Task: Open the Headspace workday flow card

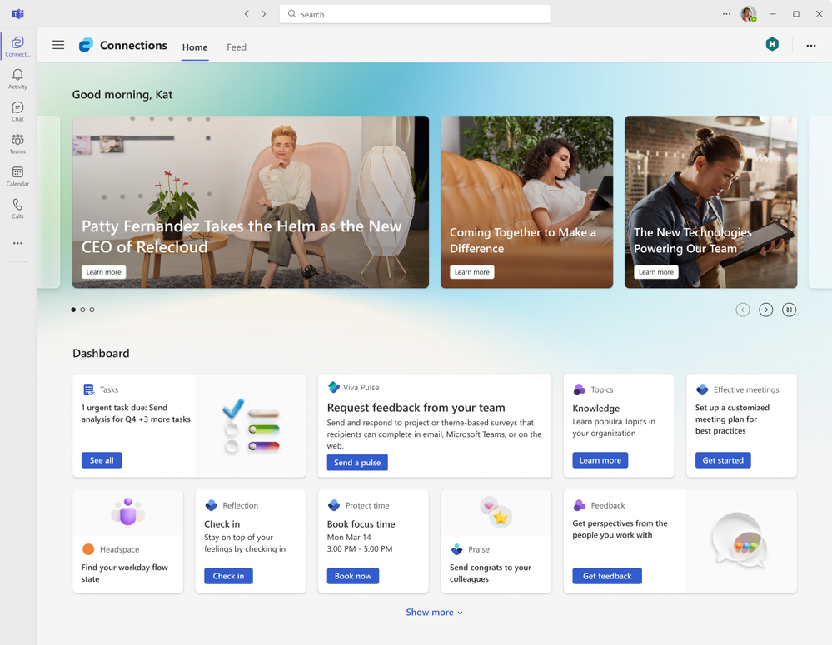Action: point(128,542)
